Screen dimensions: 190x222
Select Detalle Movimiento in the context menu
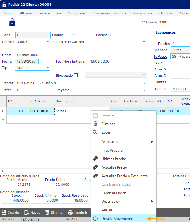pyautogui.click(x=124, y=219)
